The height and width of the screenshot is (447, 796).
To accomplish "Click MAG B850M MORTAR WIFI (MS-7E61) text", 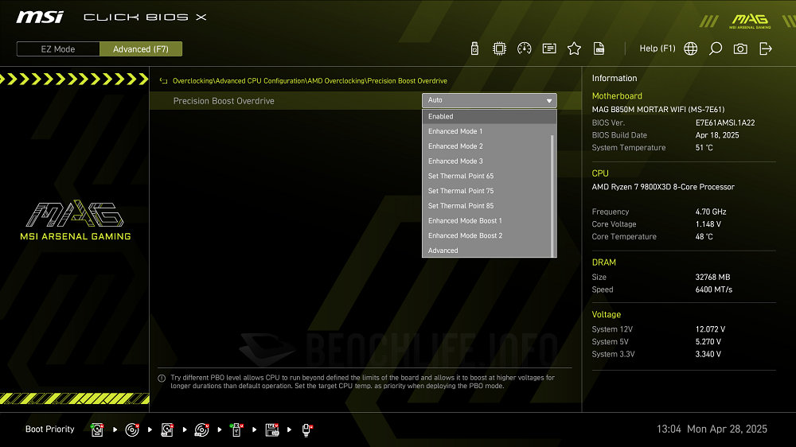I will [658, 110].
